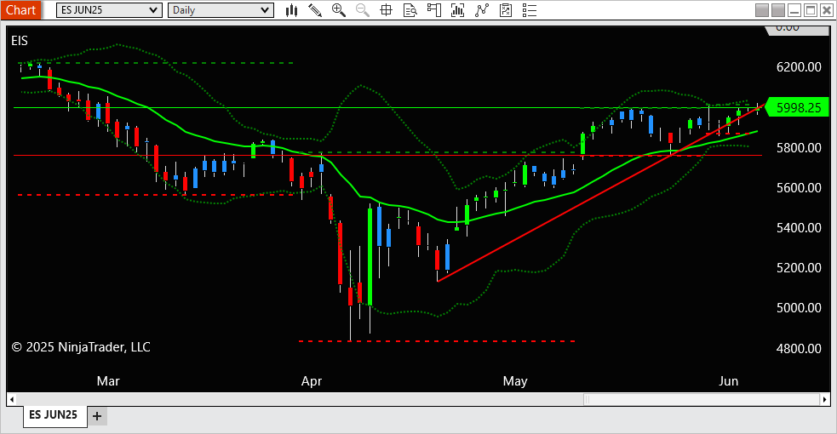837x434 pixels.
Task: Click the EIS indicator label
Action: 20,41
